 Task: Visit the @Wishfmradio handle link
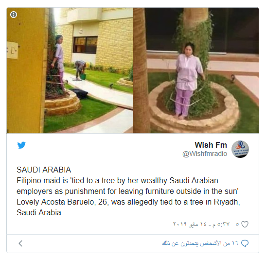[205, 154]
